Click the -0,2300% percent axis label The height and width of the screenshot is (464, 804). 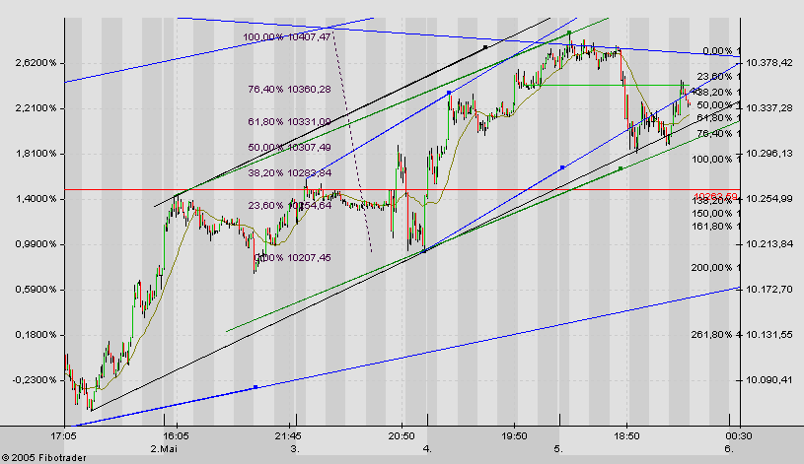pos(33,380)
